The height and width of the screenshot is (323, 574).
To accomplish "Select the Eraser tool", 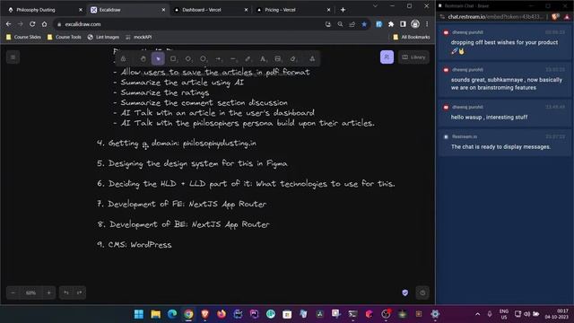I will click(x=293, y=58).
